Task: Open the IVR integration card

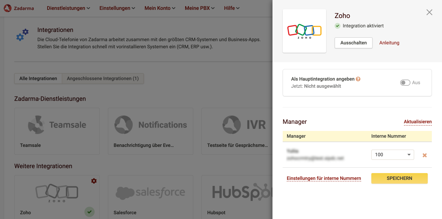Action: pos(237,131)
